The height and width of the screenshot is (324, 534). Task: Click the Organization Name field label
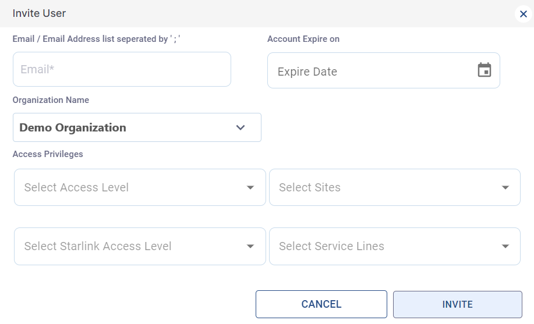[51, 100]
